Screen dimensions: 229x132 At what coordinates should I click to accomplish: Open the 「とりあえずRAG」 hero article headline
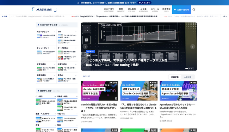click(x=126, y=62)
